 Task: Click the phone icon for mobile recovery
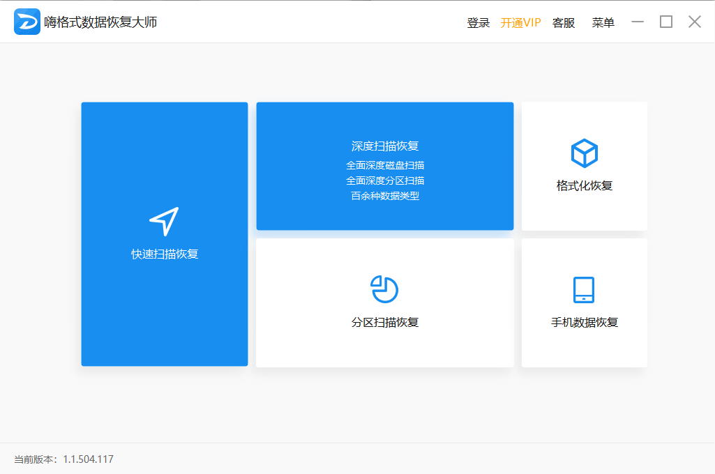click(x=584, y=290)
